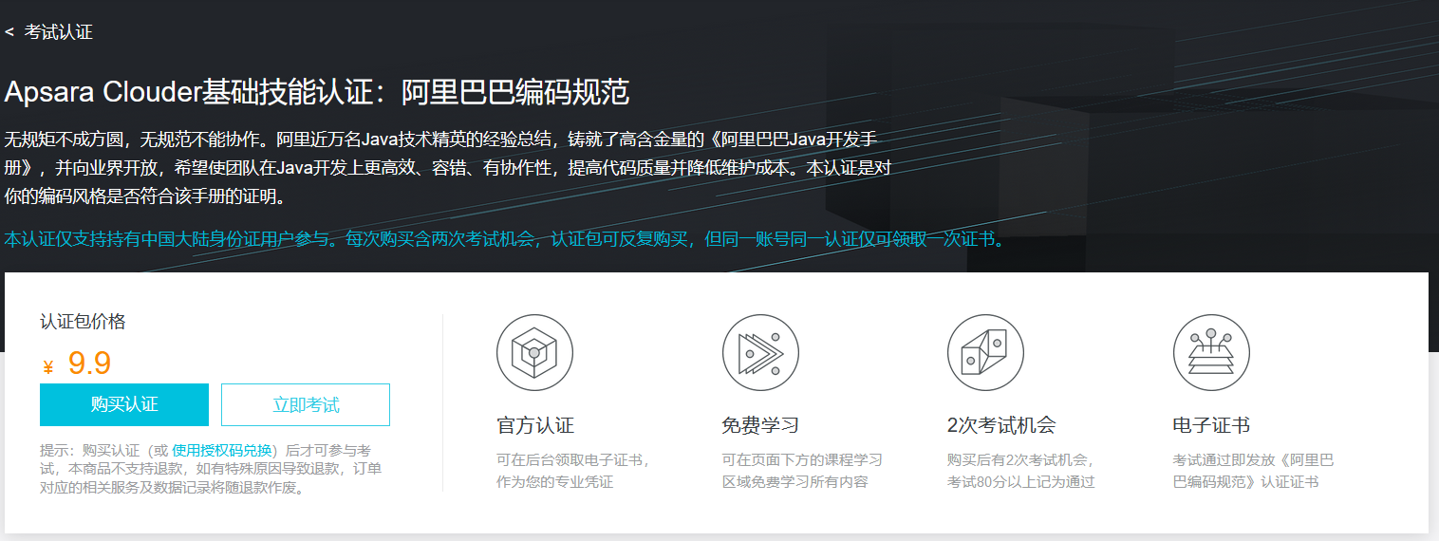Click the text 可在后台领取电子证书
This screenshot has width=1439, height=541.
[572, 460]
